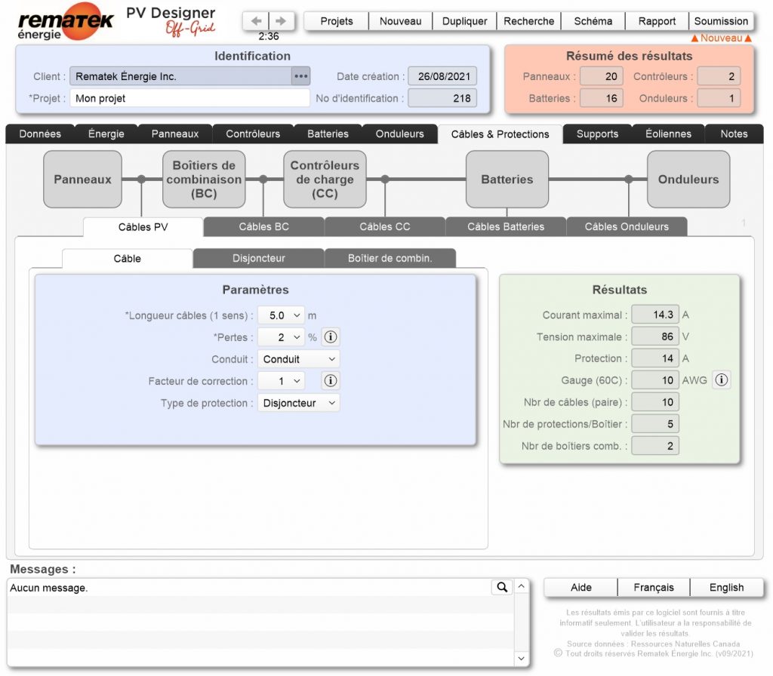Open the Câbles Onduleurs sub-tab
The width and height of the screenshot is (773, 676).
[627, 226]
